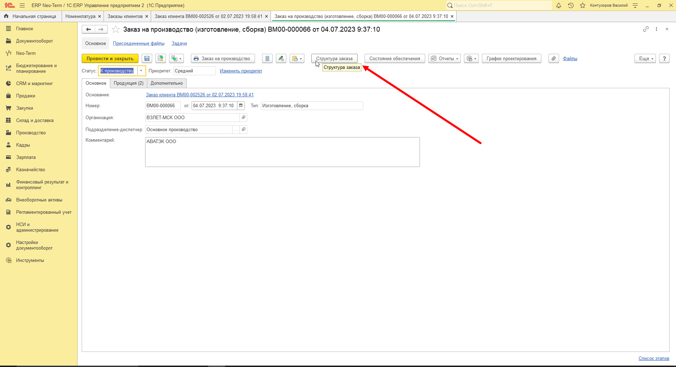Open notifications bell icon in title bar

[x=559, y=6]
